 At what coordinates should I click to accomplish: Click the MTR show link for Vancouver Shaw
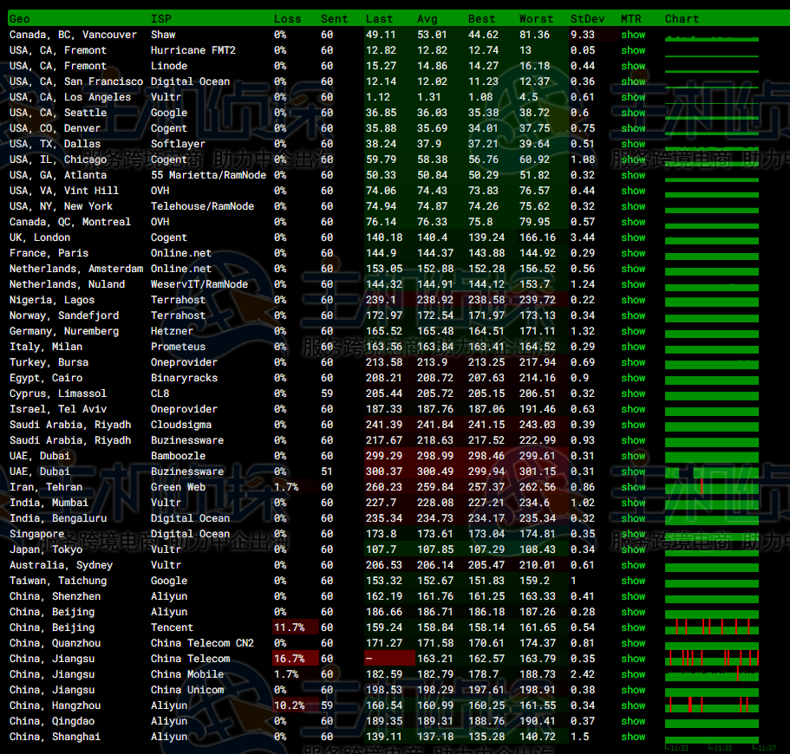tap(633, 35)
